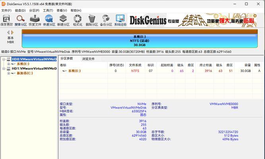Click the drive icon beside 系统(E:) in tree
Viewport: 265px width, 159px height.
14,64
